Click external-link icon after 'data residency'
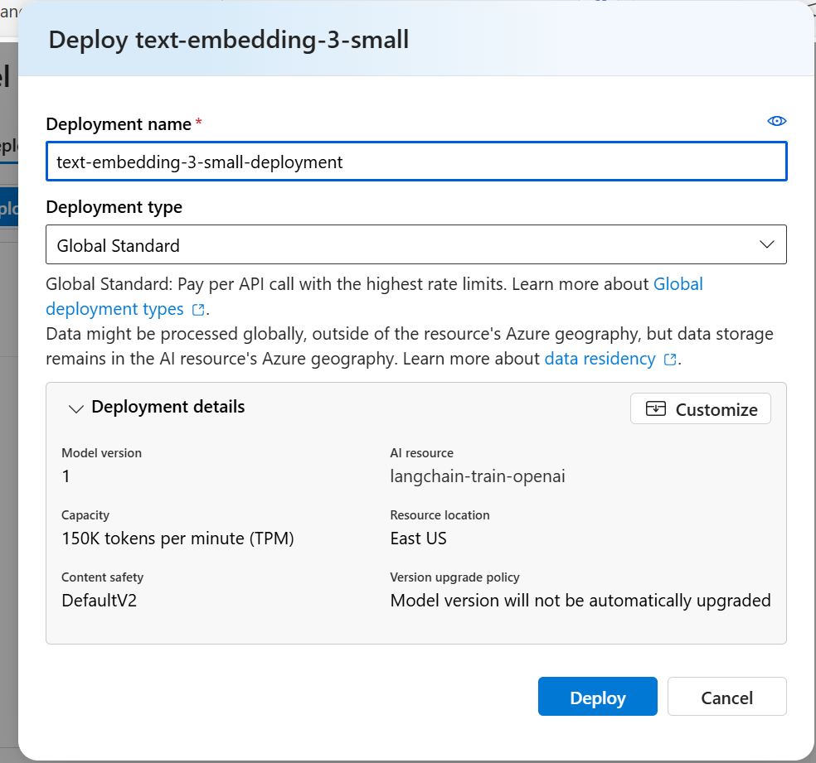The height and width of the screenshot is (763, 816). tap(670, 360)
